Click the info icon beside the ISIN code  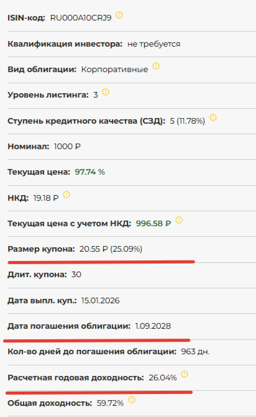119,15
